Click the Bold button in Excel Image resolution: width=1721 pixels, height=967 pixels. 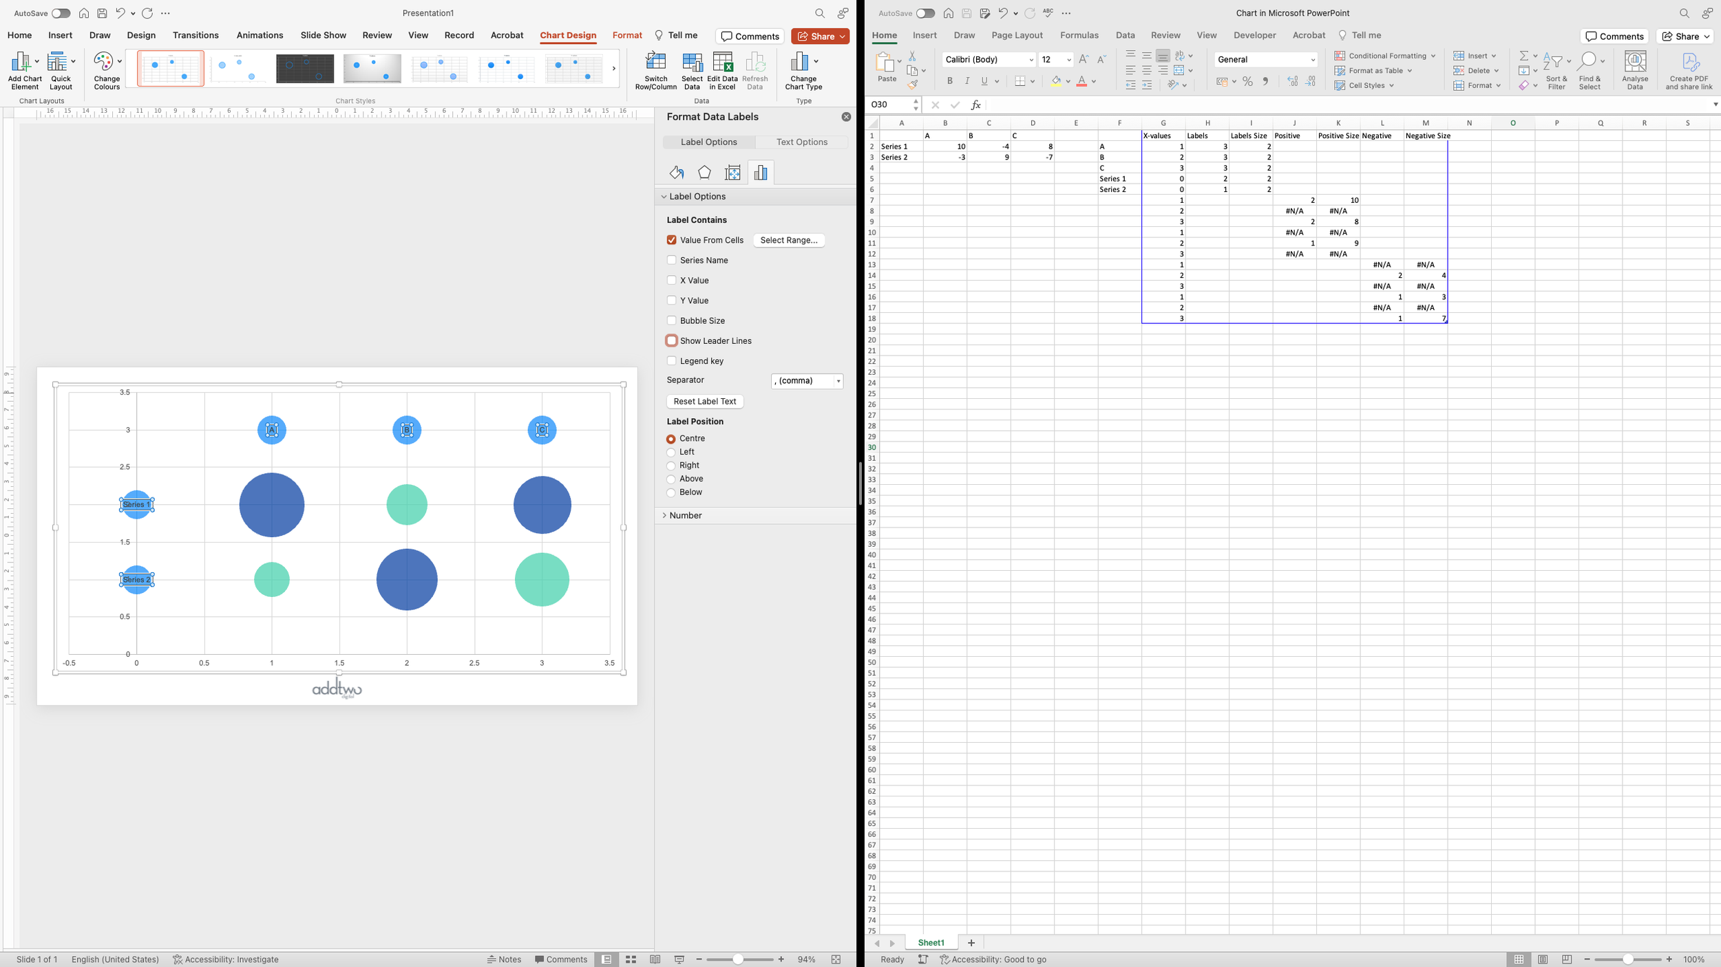click(949, 81)
